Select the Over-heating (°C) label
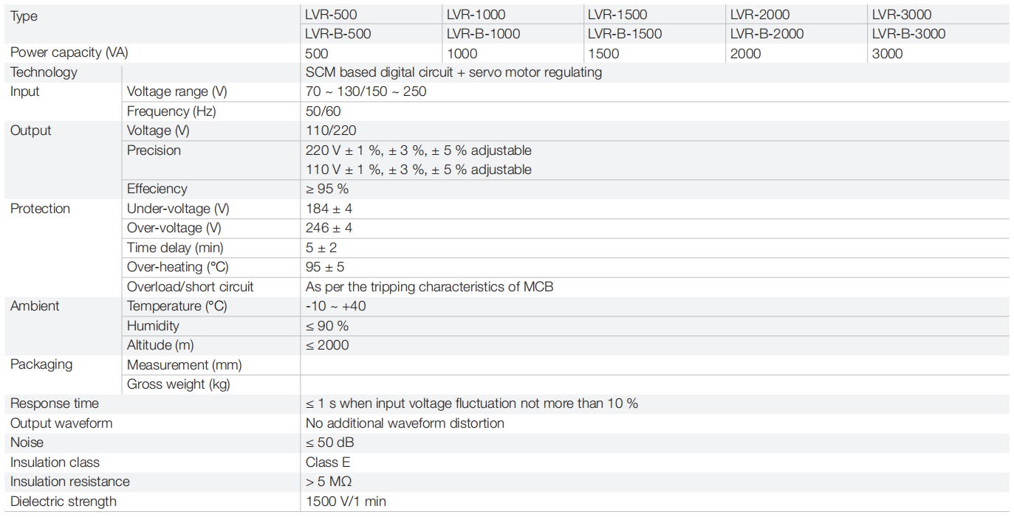 coord(177,267)
